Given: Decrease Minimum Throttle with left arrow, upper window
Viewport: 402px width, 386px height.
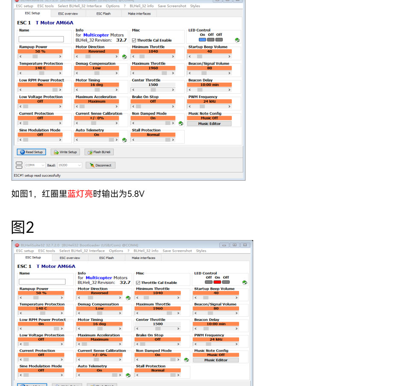Looking at the screenshot, I should coord(133,56).
